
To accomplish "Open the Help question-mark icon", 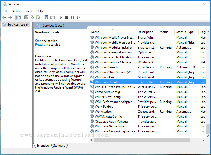I will pyautogui.click(x=46, y=17).
